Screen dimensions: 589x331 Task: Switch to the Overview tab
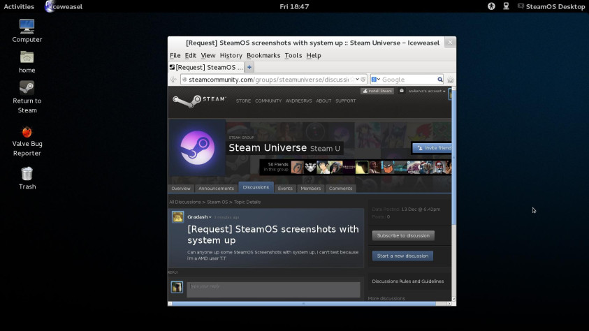tap(181, 189)
